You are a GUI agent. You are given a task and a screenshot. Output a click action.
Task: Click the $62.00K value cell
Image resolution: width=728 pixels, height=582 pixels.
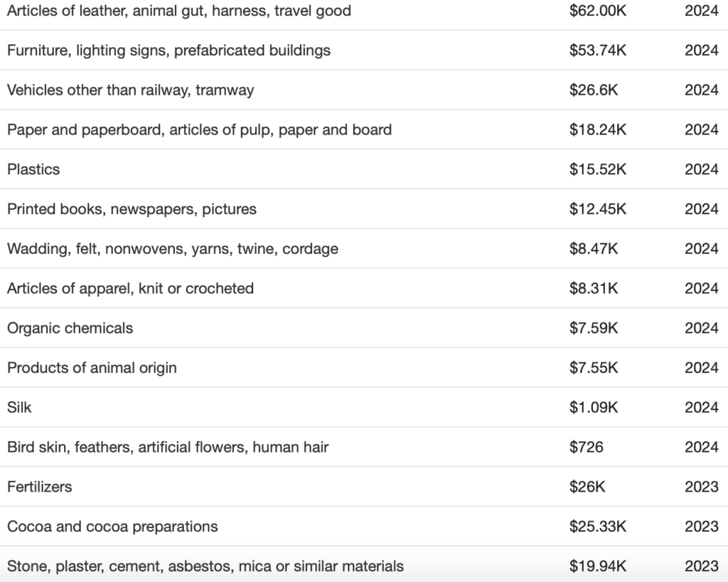[597, 11]
